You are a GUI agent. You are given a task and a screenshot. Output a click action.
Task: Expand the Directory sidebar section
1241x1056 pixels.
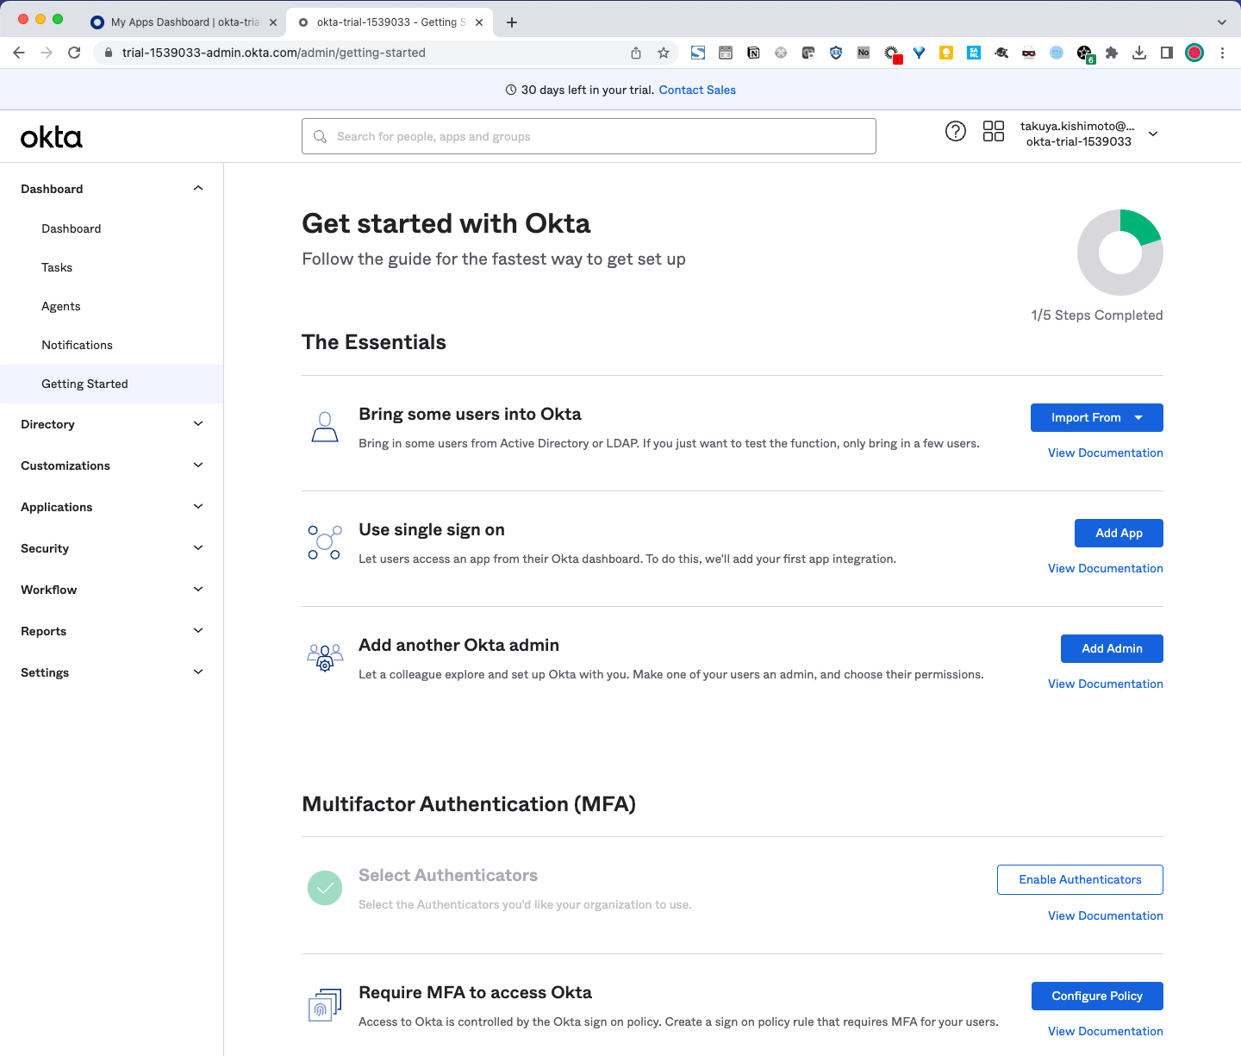(111, 424)
